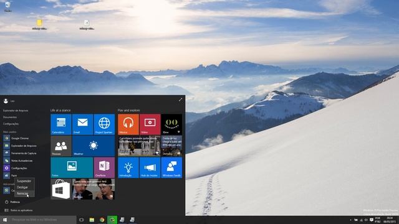Click the POR language indicator

coord(378,220)
